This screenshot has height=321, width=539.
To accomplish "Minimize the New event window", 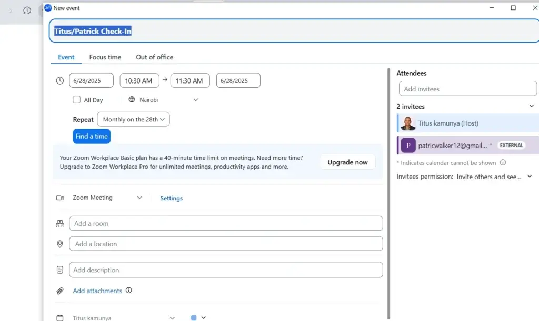I will 492,8.
